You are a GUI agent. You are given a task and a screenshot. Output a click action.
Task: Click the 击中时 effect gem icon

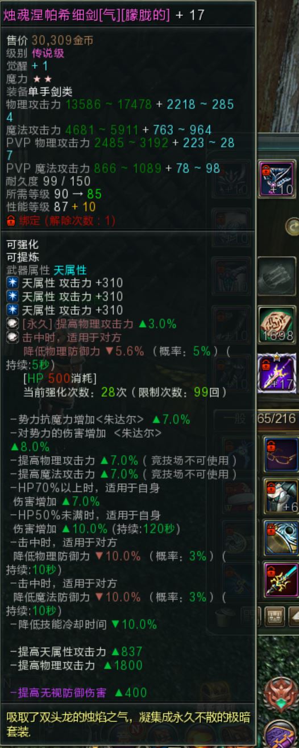[x=11, y=338]
